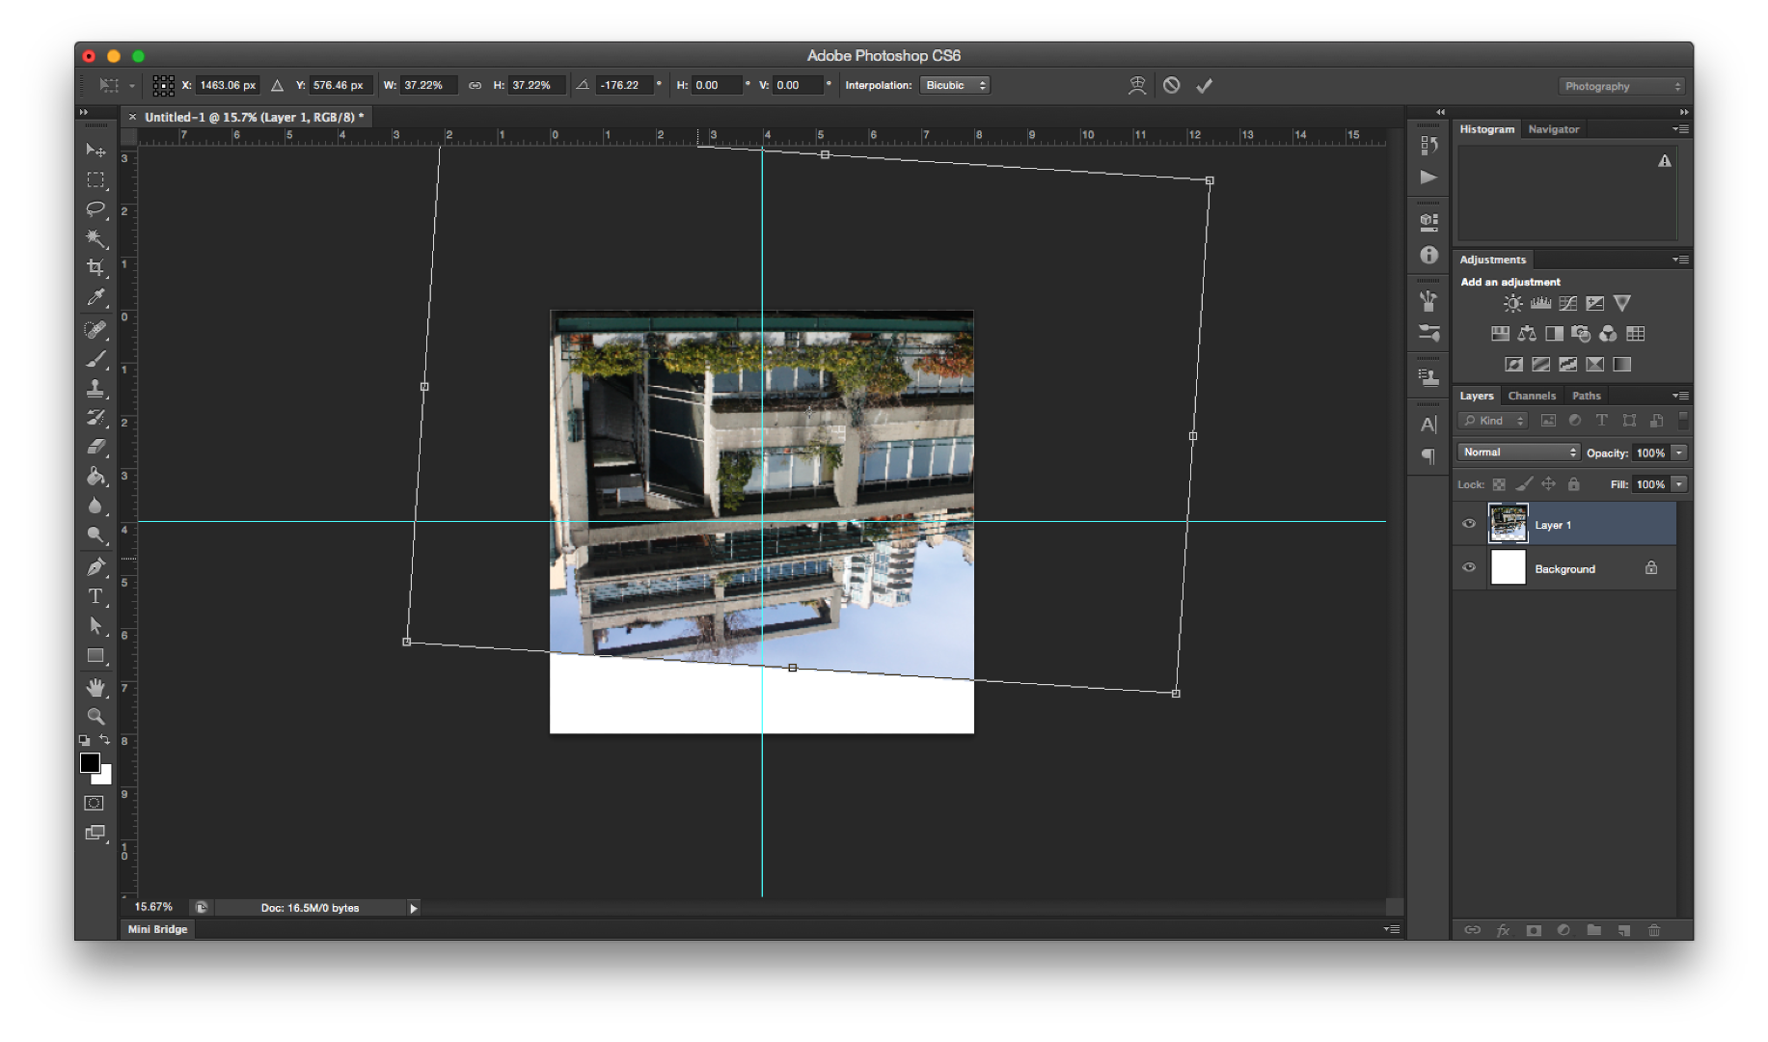Expand the Photography workspace dropdown
This screenshot has width=1768, height=1042.
(x=1620, y=87)
